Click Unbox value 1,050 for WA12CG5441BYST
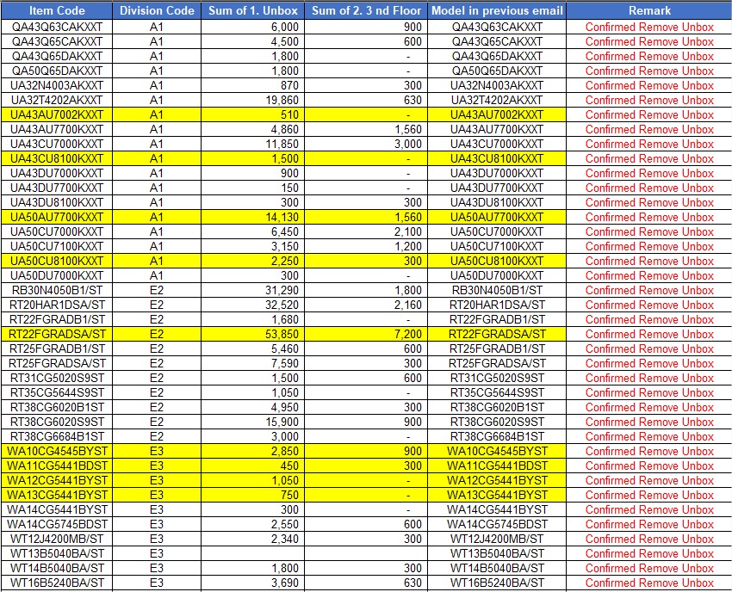732x592 pixels. [x=252, y=480]
